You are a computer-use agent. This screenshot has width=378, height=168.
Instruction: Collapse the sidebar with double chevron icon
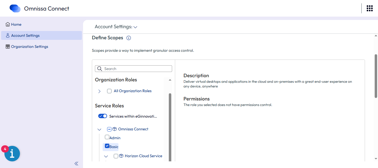click(x=76, y=164)
